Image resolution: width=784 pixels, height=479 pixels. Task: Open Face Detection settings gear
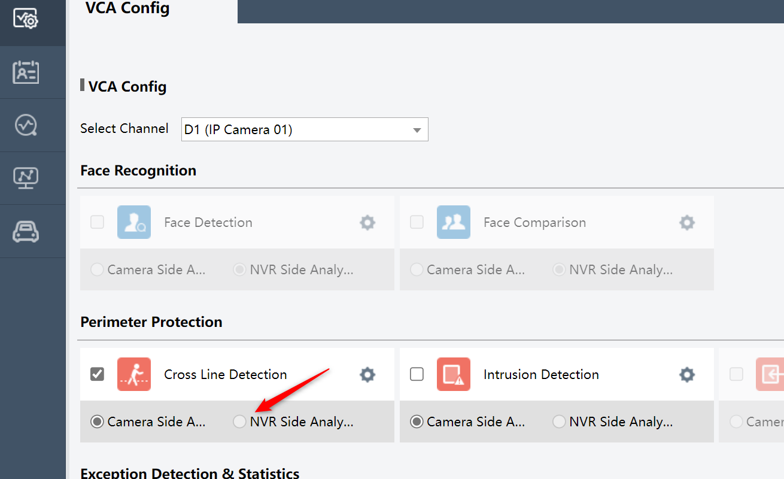(x=367, y=222)
